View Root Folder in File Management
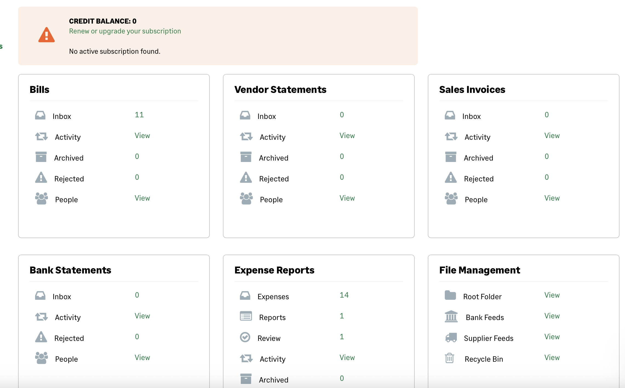The width and height of the screenshot is (625, 388). click(x=552, y=295)
